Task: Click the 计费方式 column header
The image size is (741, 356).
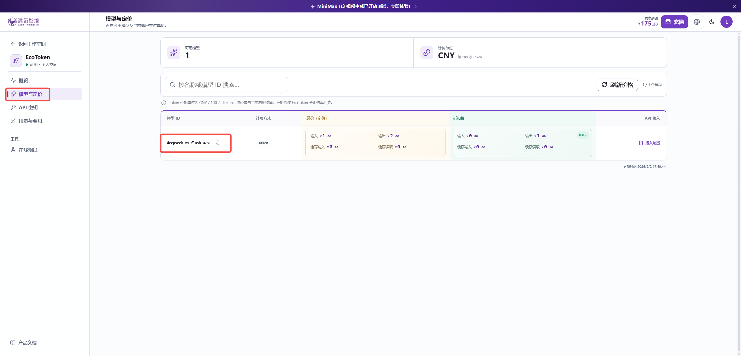Action: [x=263, y=118]
